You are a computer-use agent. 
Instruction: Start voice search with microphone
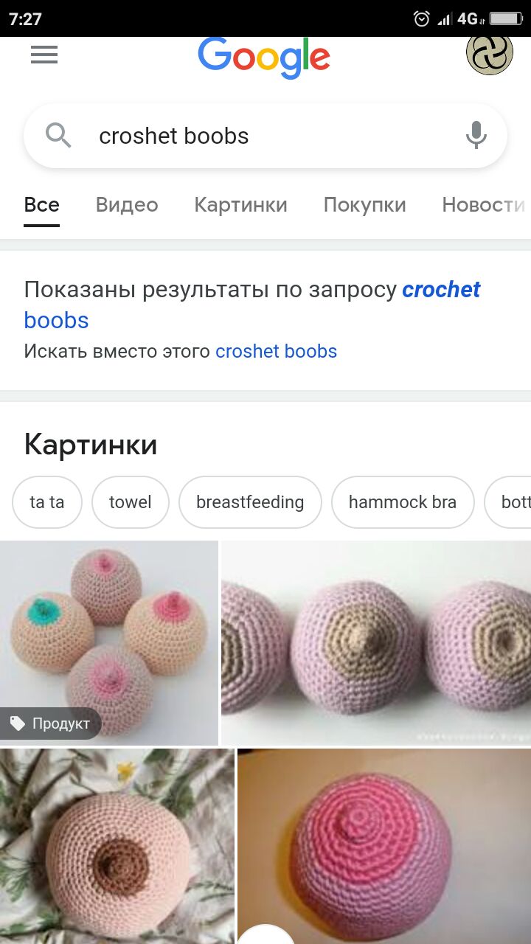(476, 136)
